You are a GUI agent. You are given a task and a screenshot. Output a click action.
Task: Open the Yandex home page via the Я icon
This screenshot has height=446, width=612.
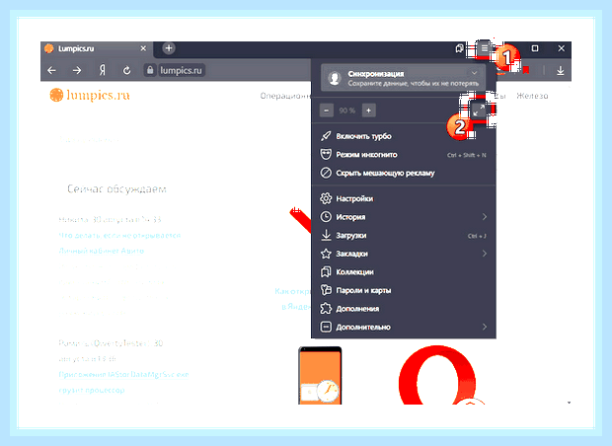click(103, 70)
